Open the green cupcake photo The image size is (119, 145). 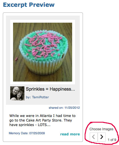[x=43, y=52]
